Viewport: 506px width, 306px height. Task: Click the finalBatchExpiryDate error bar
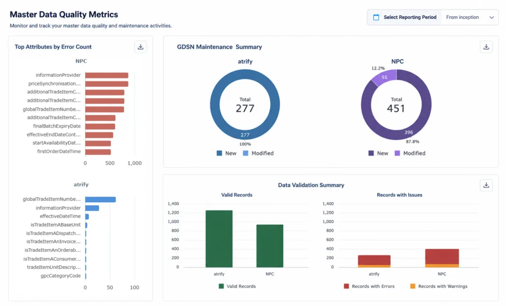click(100, 127)
